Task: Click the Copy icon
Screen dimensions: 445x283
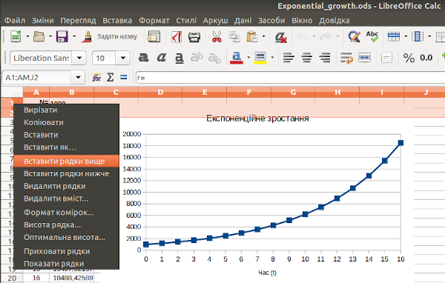Action: pos(234,36)
